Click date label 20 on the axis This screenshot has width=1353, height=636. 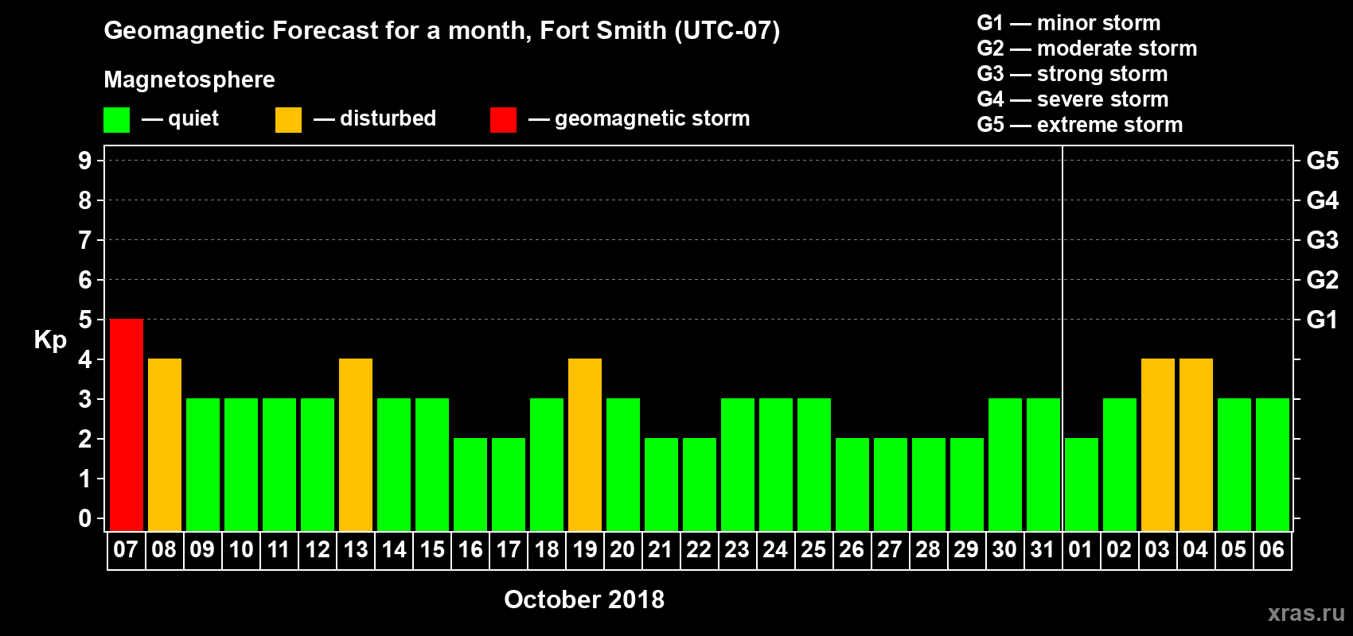pyautogui.click(x=622, y=549)
